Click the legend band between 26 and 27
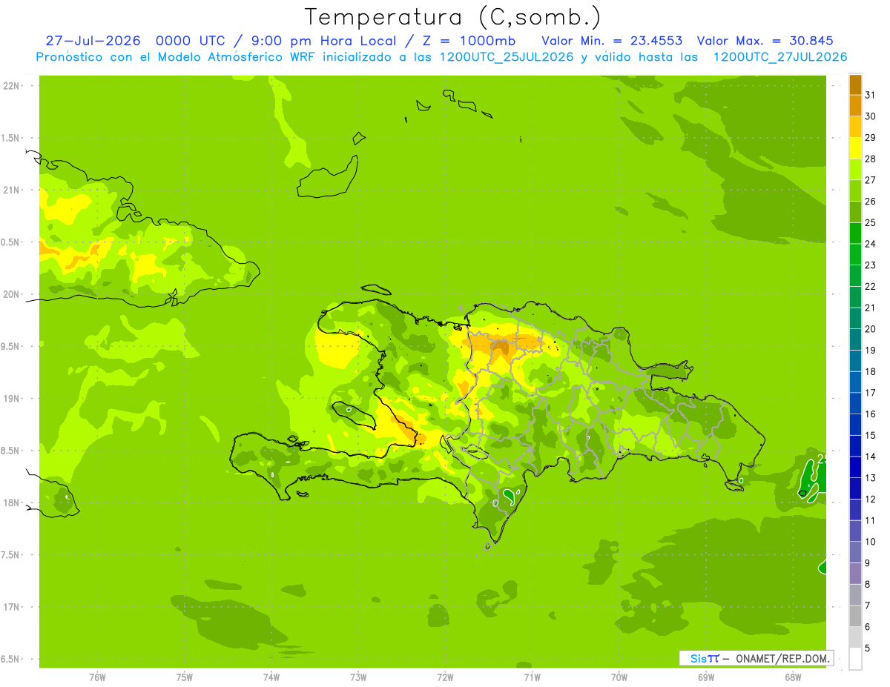890x687 pixels. (855, 191)
